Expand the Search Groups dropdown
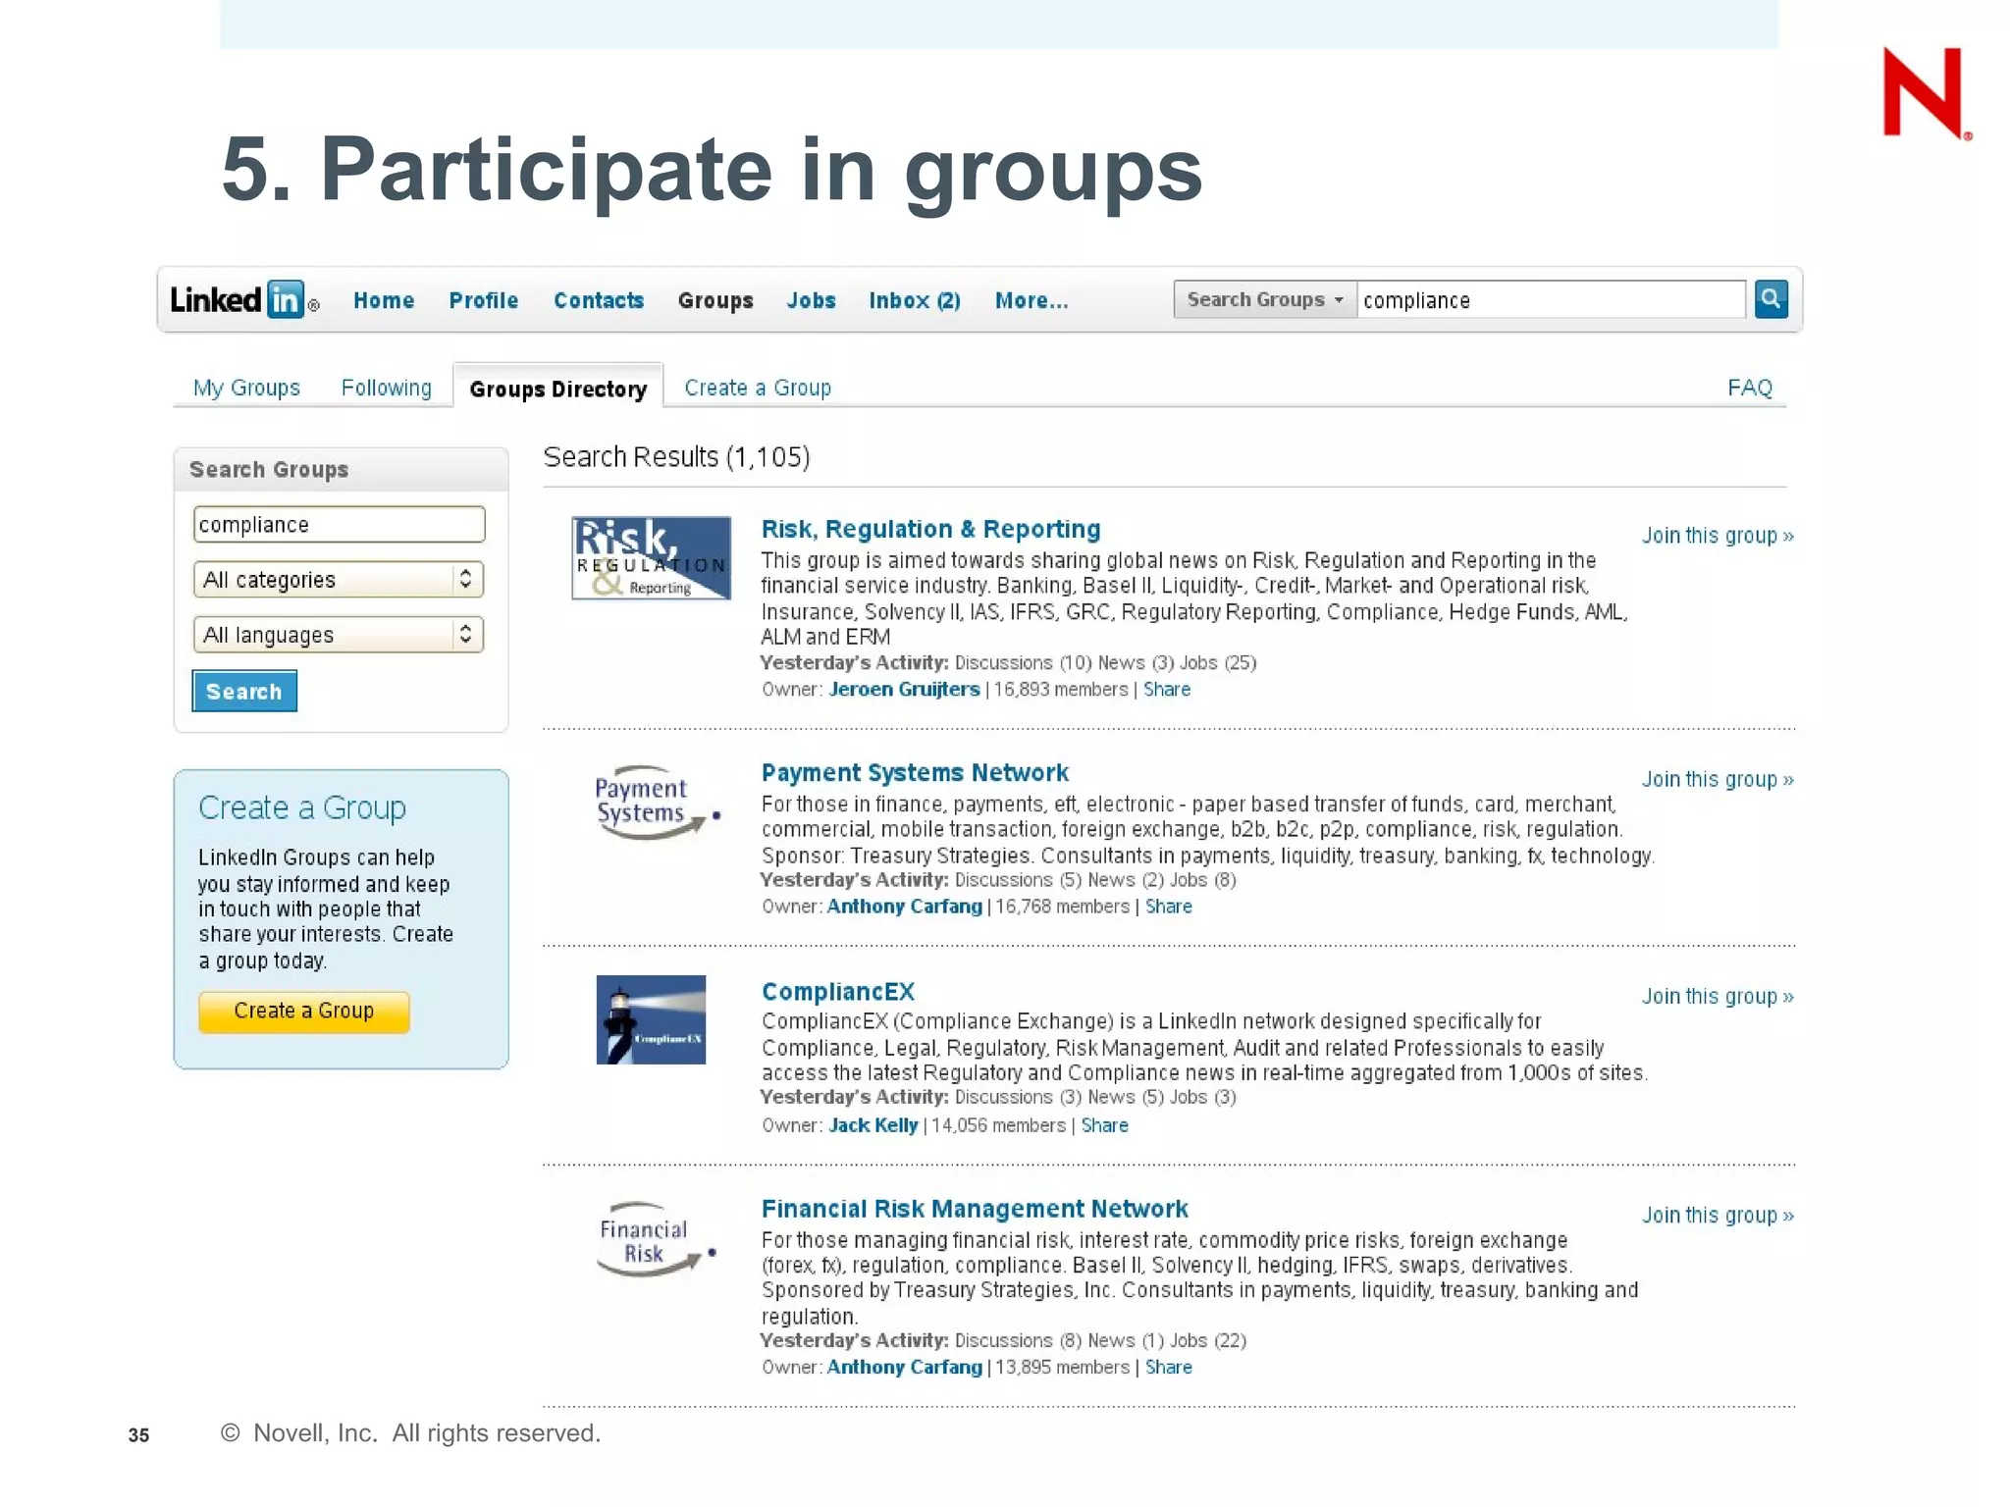This screenshot has height=1507, width=2010. point(1264,299)
